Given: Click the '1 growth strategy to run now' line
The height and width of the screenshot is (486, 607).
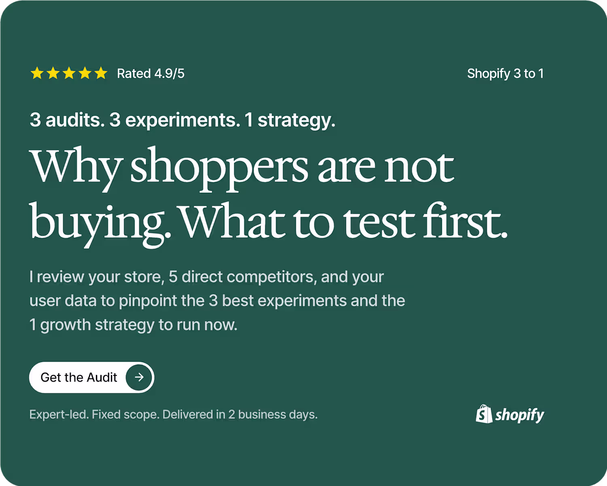Looking at the screenshot, I should 134,325.
